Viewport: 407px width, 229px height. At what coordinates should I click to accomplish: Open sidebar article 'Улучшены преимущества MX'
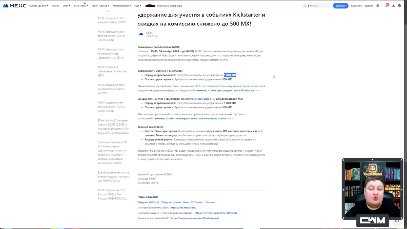(x=113, y=153)
